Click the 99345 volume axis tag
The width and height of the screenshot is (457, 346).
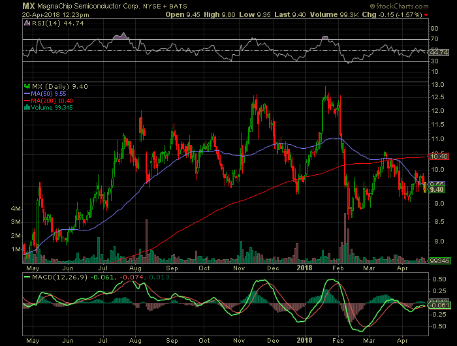[x=439, y=260]
